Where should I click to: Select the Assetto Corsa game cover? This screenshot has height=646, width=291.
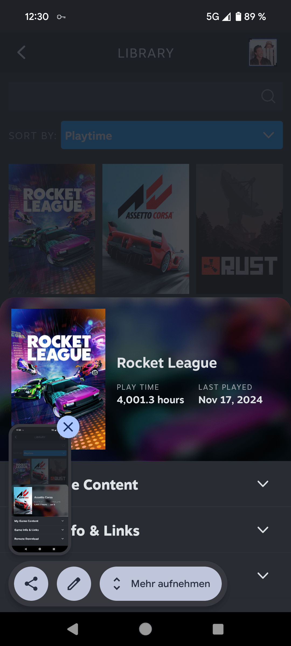coord(146,229)
